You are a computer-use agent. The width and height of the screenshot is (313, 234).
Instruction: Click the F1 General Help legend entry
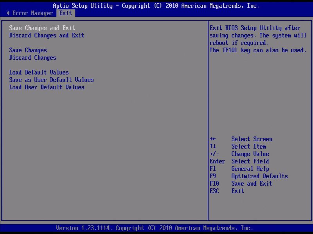point(239,168)
